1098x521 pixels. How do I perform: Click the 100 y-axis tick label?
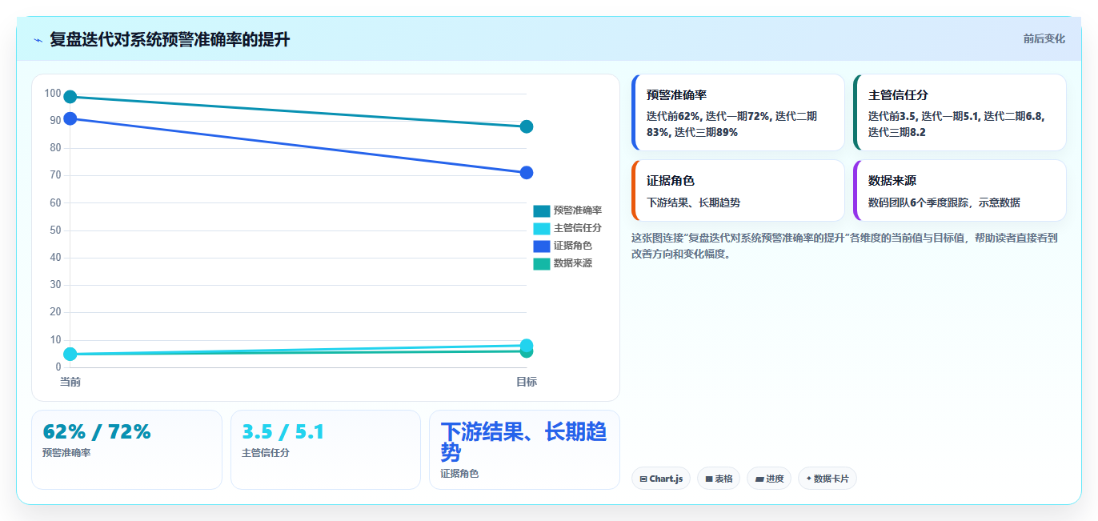pyautogui.click(x=53, y=94)
